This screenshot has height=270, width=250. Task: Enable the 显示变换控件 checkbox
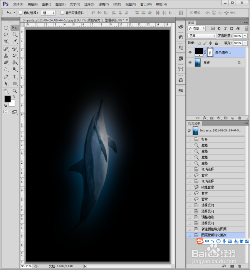pyautogui.click(x=62, y=13)
